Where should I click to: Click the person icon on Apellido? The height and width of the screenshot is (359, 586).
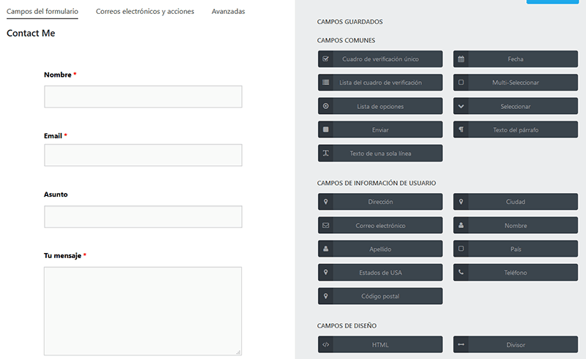325,249
